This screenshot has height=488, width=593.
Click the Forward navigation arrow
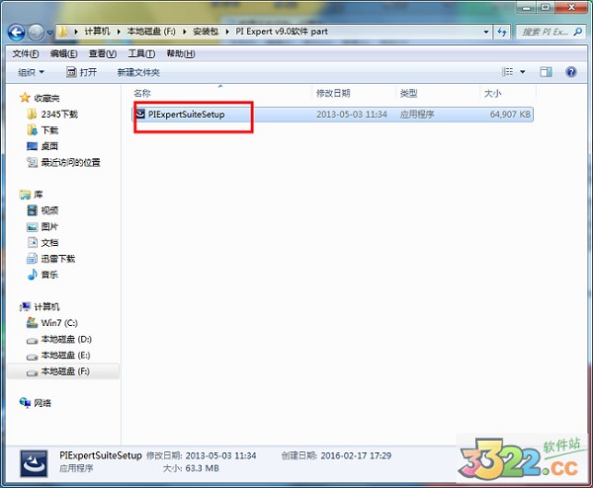(x=37, y=33)
